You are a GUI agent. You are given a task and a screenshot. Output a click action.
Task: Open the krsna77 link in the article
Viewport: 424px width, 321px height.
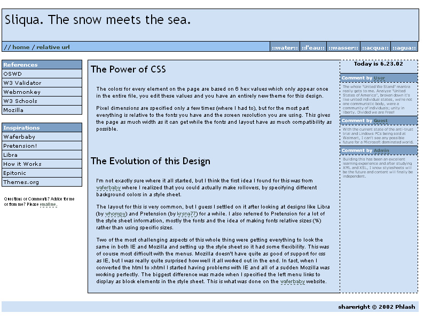(187, 214)
